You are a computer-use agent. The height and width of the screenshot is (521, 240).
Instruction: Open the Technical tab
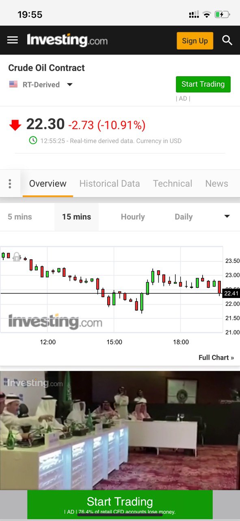tap(173, 184)
